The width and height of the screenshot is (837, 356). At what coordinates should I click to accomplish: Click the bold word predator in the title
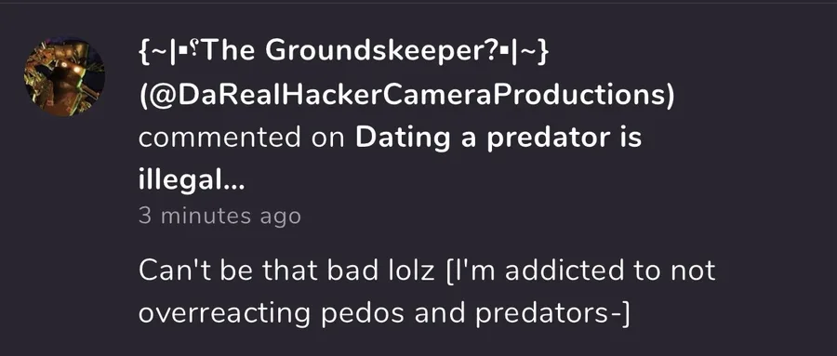547,139
